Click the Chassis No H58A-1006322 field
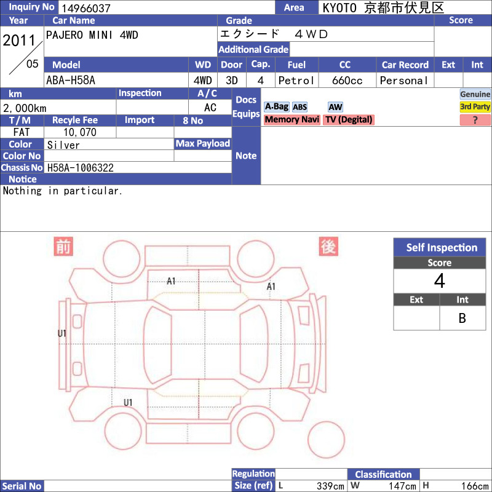This screenshot has width=492, height=492. coord(138,167)
